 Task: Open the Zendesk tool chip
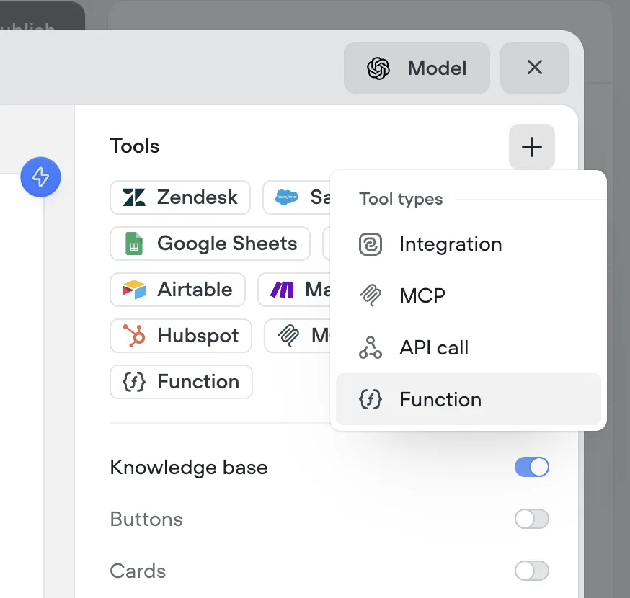(x=180, y=197)
